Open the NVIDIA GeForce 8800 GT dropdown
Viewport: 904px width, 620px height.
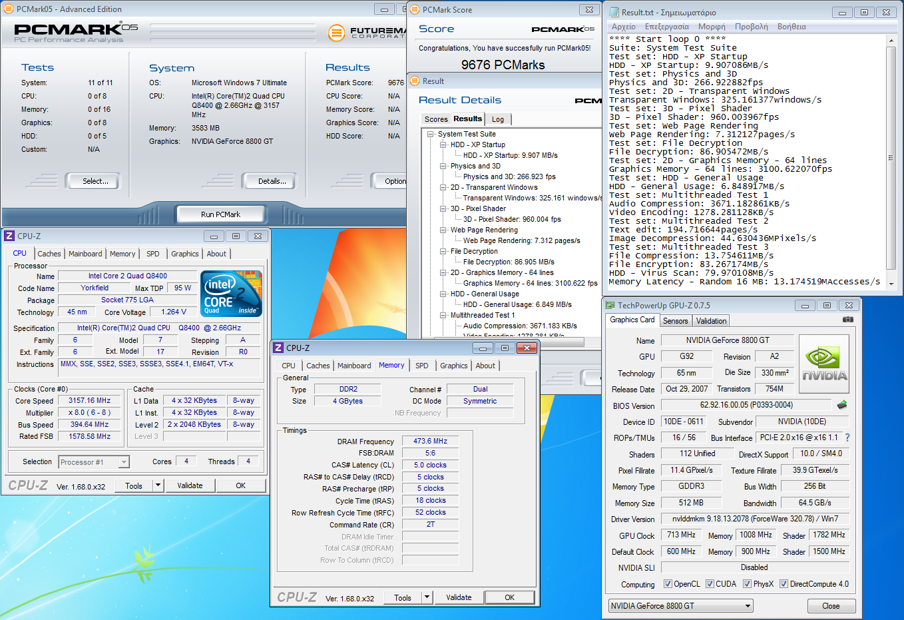point(680,605)
